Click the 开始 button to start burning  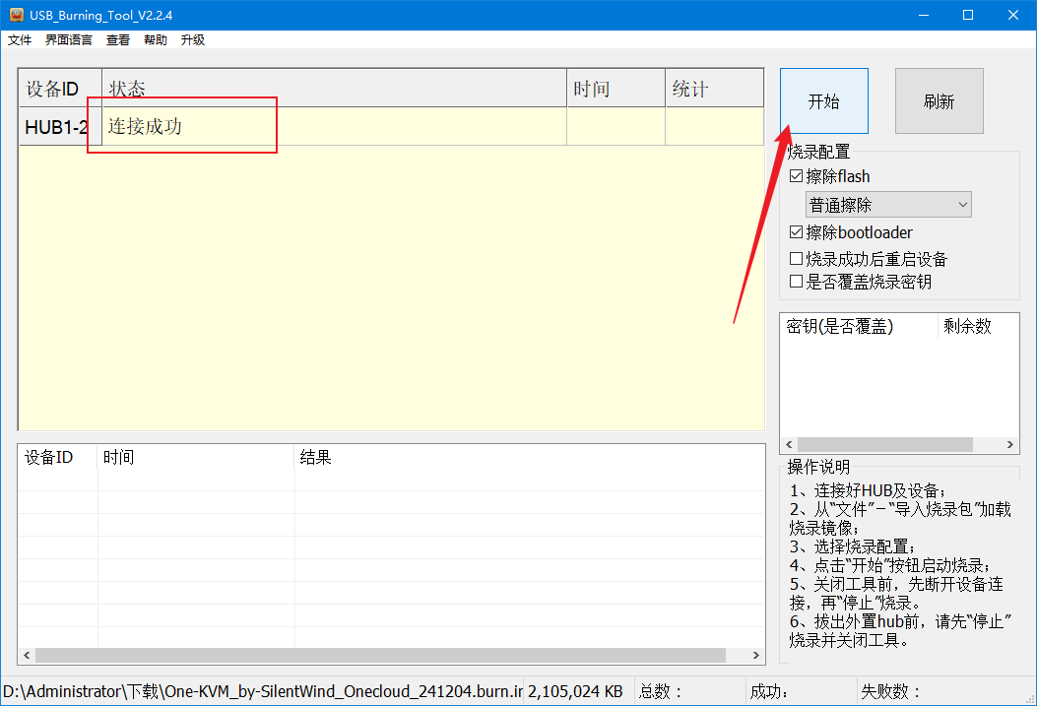point(823,101)
